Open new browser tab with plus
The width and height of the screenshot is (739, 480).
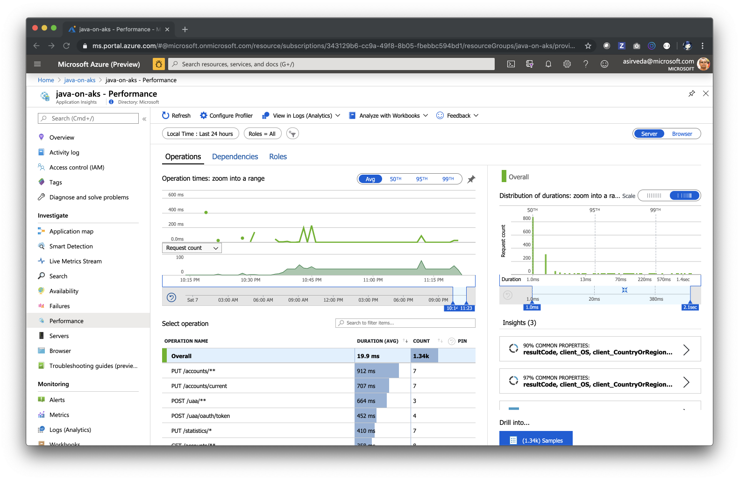(x=185, y=29)
